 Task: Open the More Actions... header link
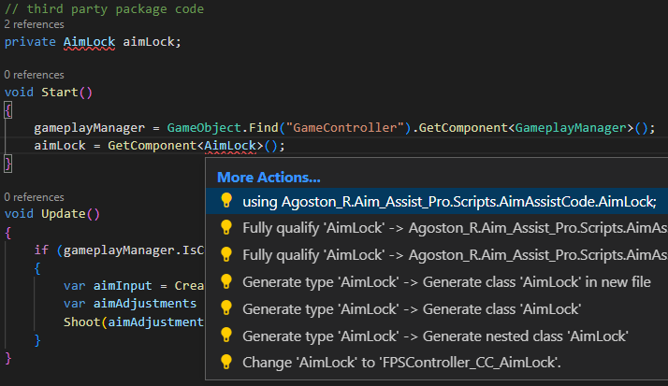[269, 177]
